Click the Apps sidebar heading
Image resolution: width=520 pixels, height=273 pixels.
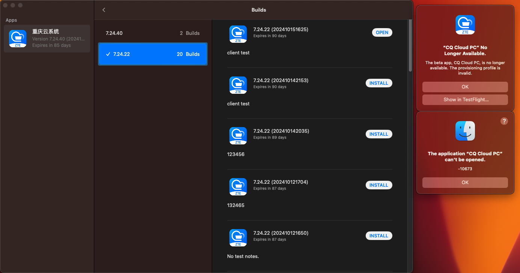(x=11, y=20)
